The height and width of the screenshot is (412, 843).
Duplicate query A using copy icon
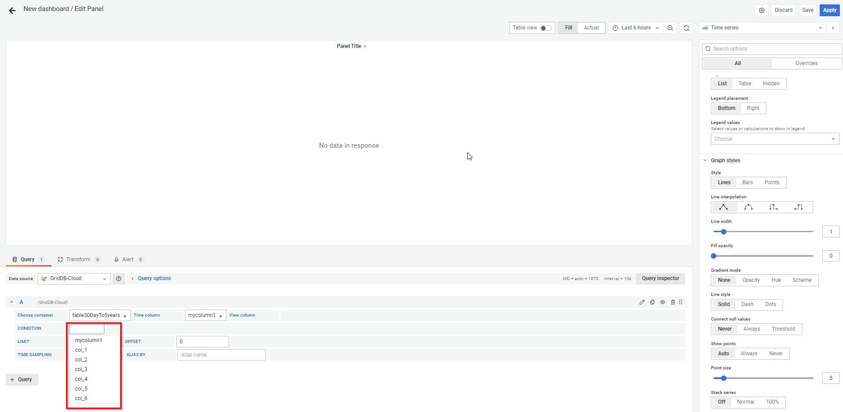point(652,302)
